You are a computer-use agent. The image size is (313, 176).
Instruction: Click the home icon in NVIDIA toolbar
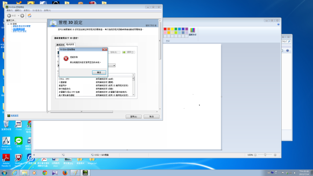pos(30,16)
